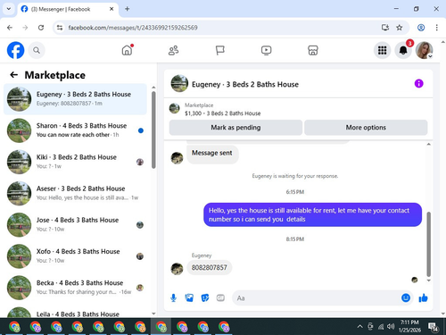The width and height of the screenshot is (446, 335).
Task: Click the taskbar volume icon
Action: point(391,327)
